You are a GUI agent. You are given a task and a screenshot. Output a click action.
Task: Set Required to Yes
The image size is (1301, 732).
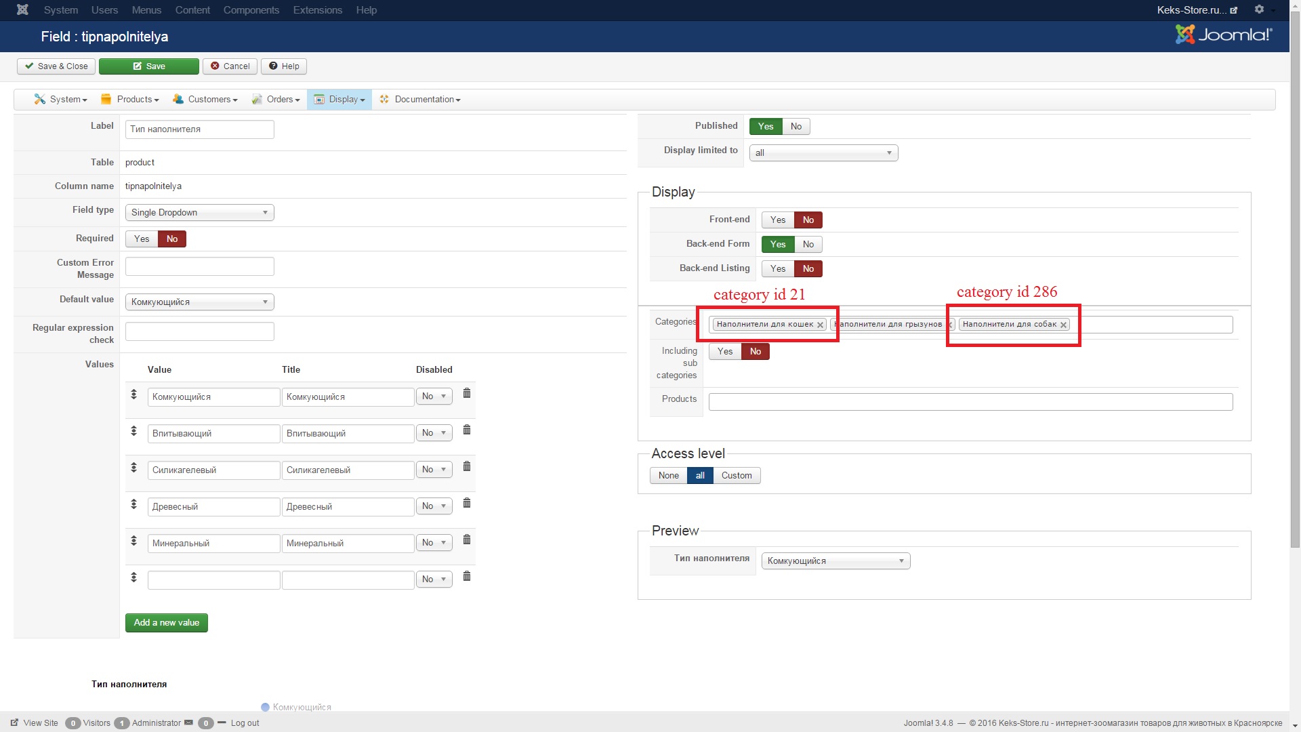pyautogui.click(x=142, y=239)
